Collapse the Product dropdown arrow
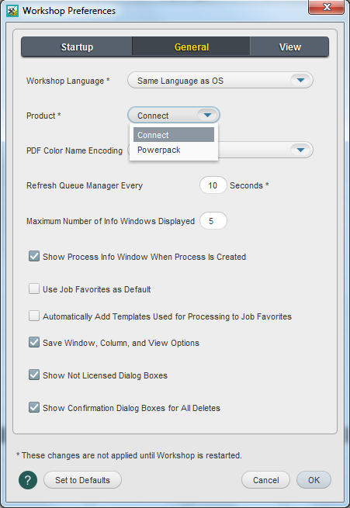The width and height of the screenshot is (350, 508). click(207, 116)
